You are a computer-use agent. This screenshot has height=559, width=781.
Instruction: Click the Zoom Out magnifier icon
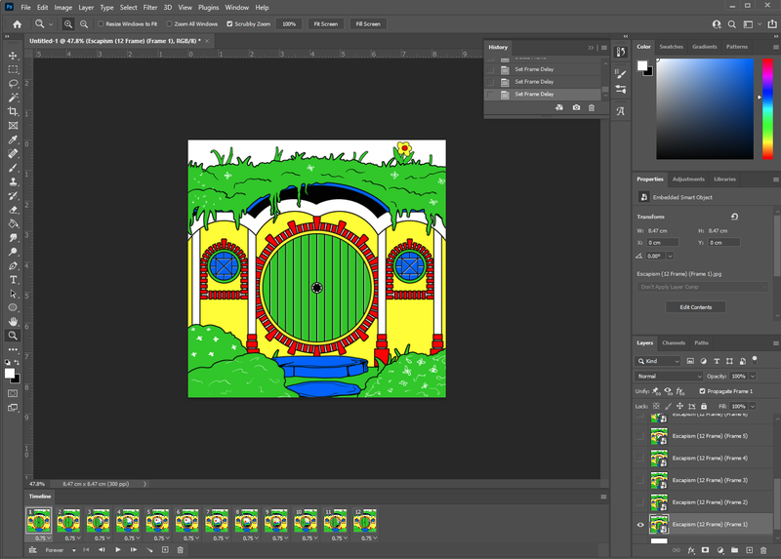click(x=85, y=23)
